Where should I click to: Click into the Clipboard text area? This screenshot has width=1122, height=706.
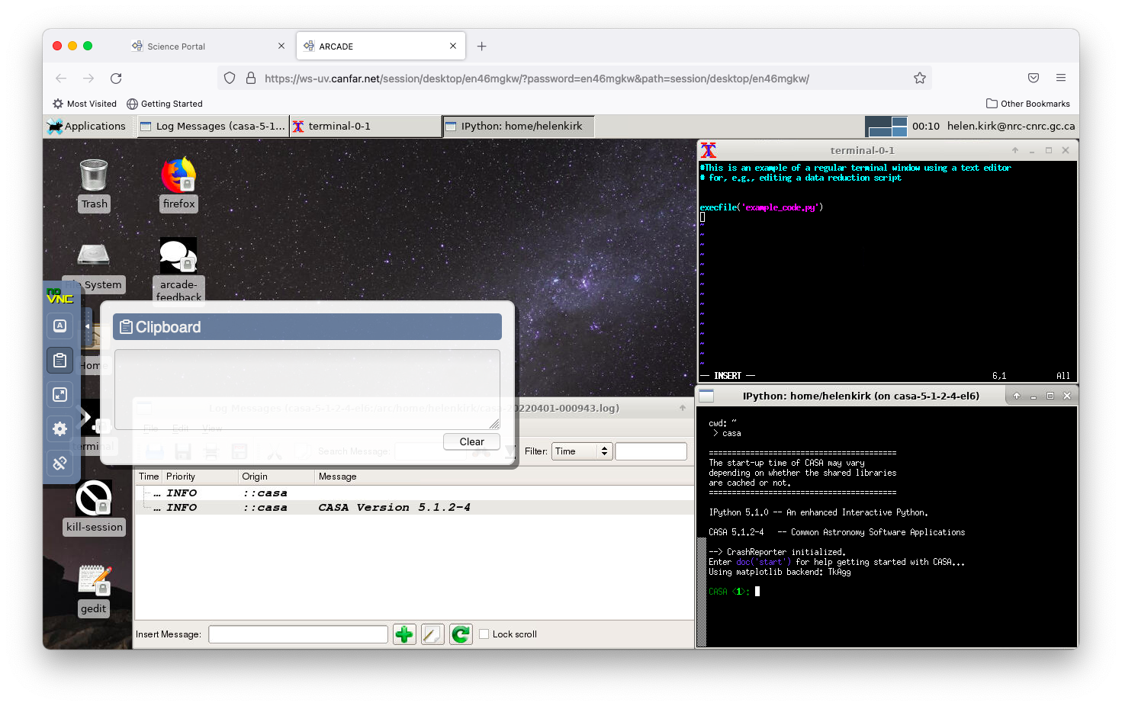307,390
